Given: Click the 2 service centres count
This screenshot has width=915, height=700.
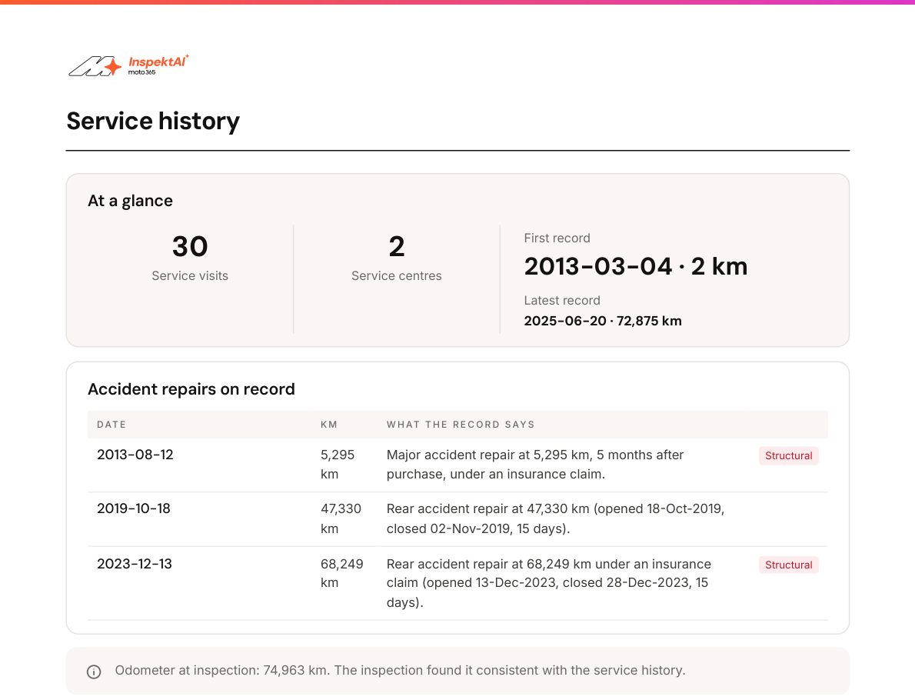Looking at the screenshot, I should coord(396,246).
